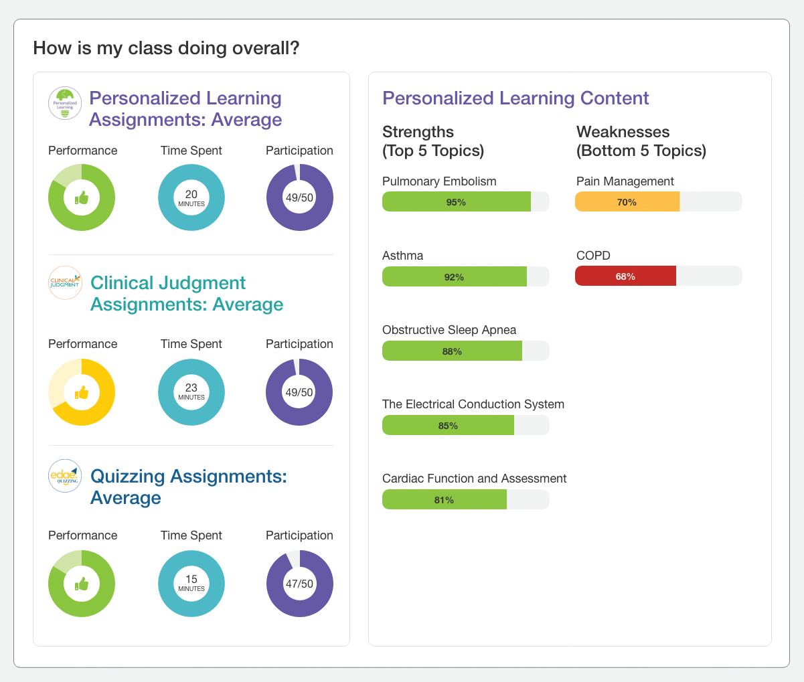Click the 20 minutes time spent donut

coord(191,197)
